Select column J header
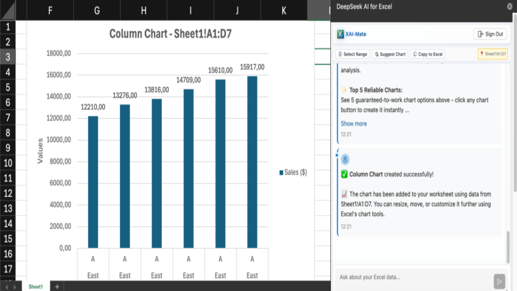The height and width of the screenshot is (291, 517). click(x=237, y=11)
